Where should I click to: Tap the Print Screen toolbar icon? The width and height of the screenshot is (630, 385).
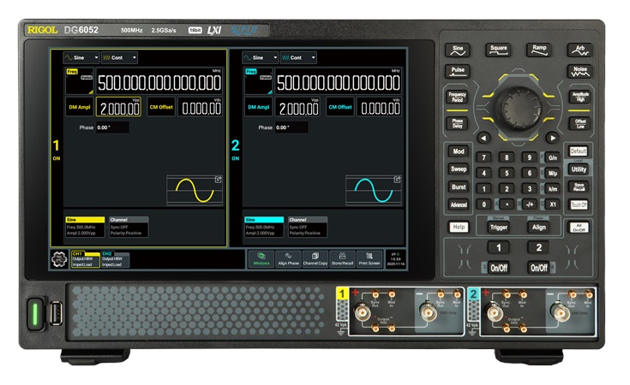tap(369, 259)
